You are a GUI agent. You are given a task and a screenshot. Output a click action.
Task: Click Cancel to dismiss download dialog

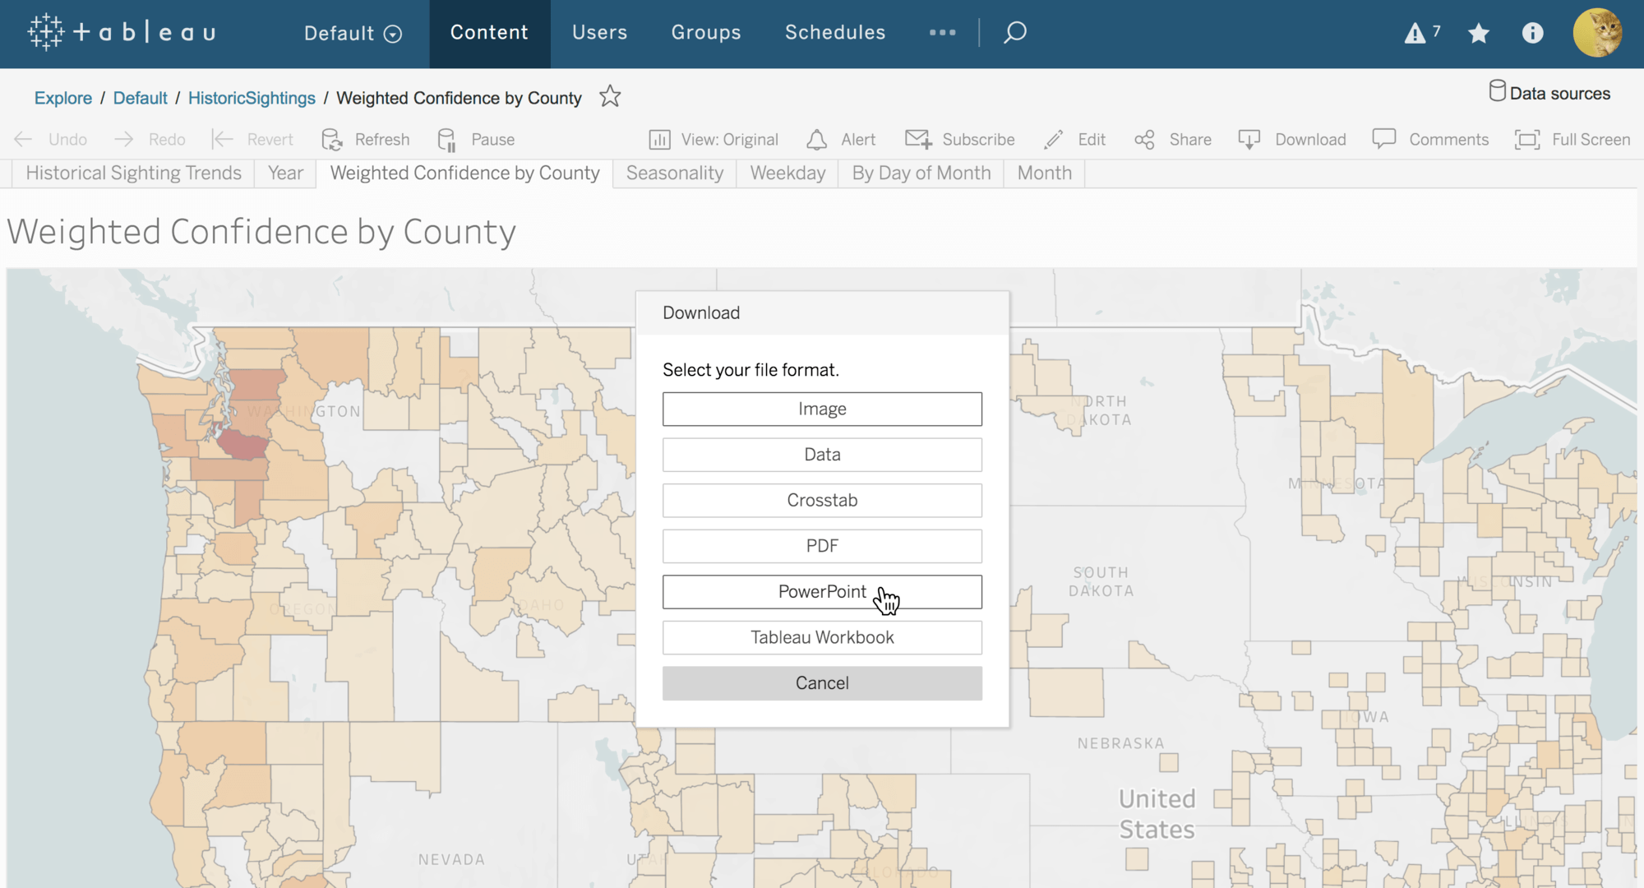click(x=822, y=682)
